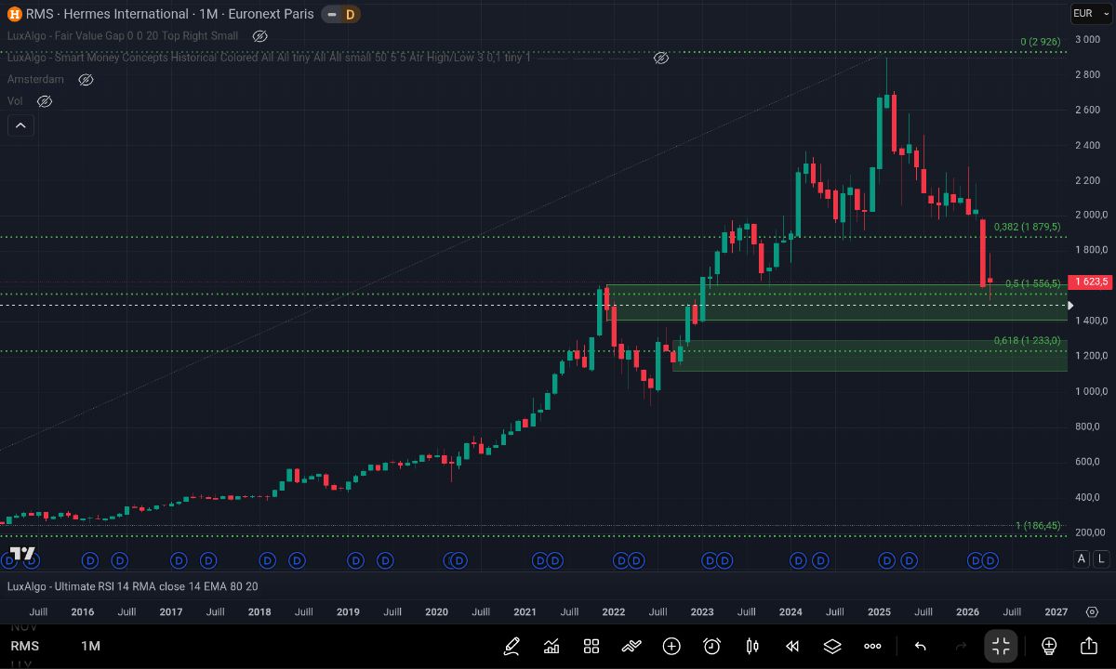Click the LuxAlgo Fair Value Gap legend text
This screenshot has width=1116, height=669.
click(x=123, y=35)
